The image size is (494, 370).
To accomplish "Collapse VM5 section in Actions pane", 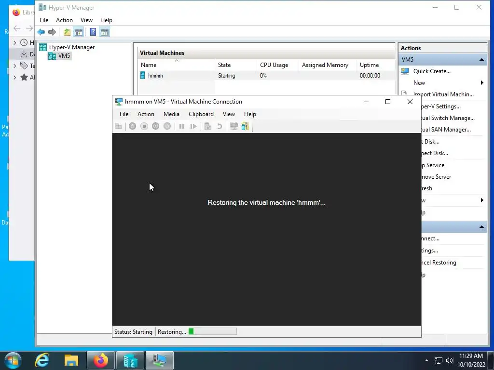I will click(481, 59).
